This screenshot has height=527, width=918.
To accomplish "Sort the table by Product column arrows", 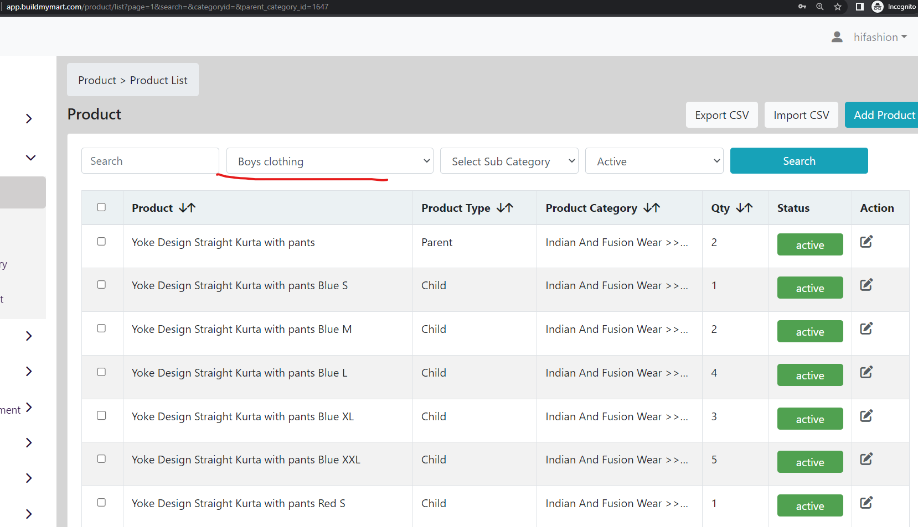I will pos(187,208).
